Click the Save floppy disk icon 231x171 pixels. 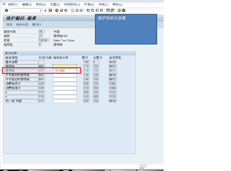(x=50, y=10)
